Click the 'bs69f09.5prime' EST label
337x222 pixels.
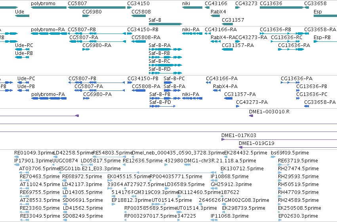coord(290,153)
